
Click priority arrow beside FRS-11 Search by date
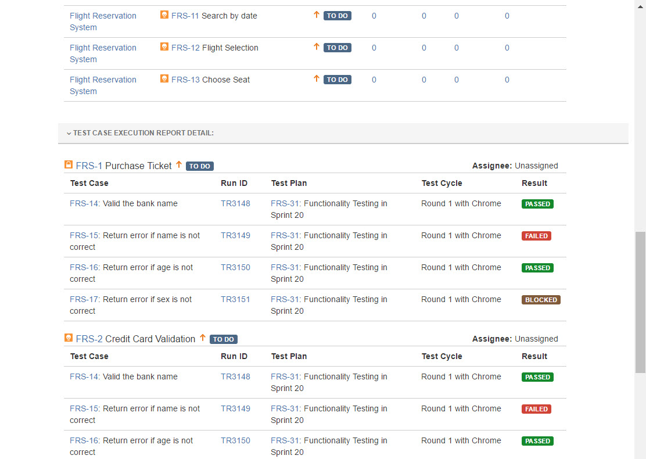point(317,15)
